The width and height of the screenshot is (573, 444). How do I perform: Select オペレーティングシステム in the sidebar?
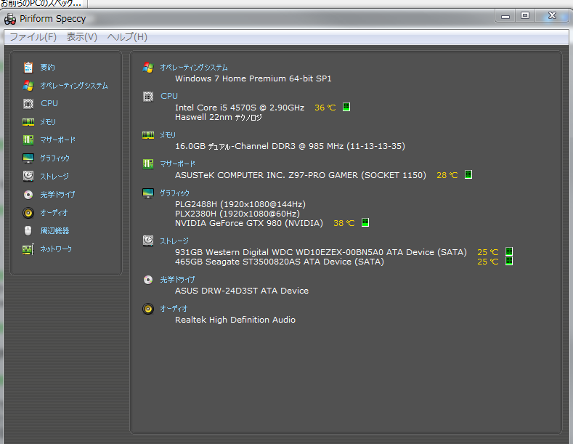coord(74,86)
